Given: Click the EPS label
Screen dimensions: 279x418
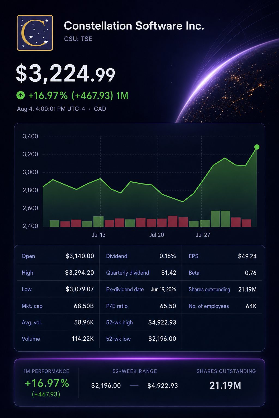Looking at the screenshot, I should [193, 256].
